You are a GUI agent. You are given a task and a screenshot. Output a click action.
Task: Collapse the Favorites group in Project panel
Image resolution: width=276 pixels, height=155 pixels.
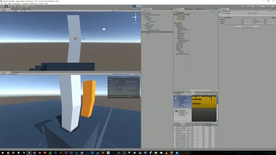(175, 13)
